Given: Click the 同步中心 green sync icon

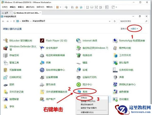Looking at the screenshot, I should [x=79, y=85].
